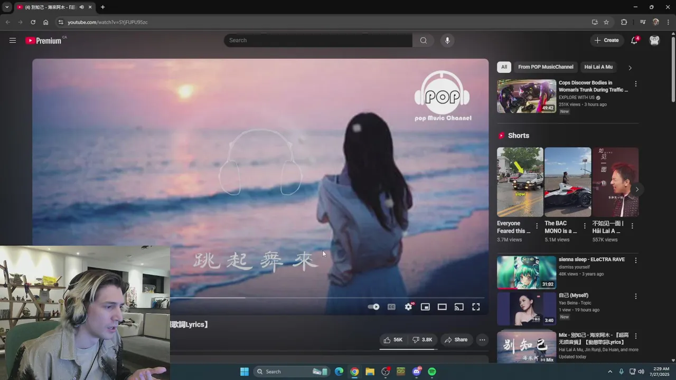
Task: Show next Shorts with right chevron
Action: click(637, 189)
